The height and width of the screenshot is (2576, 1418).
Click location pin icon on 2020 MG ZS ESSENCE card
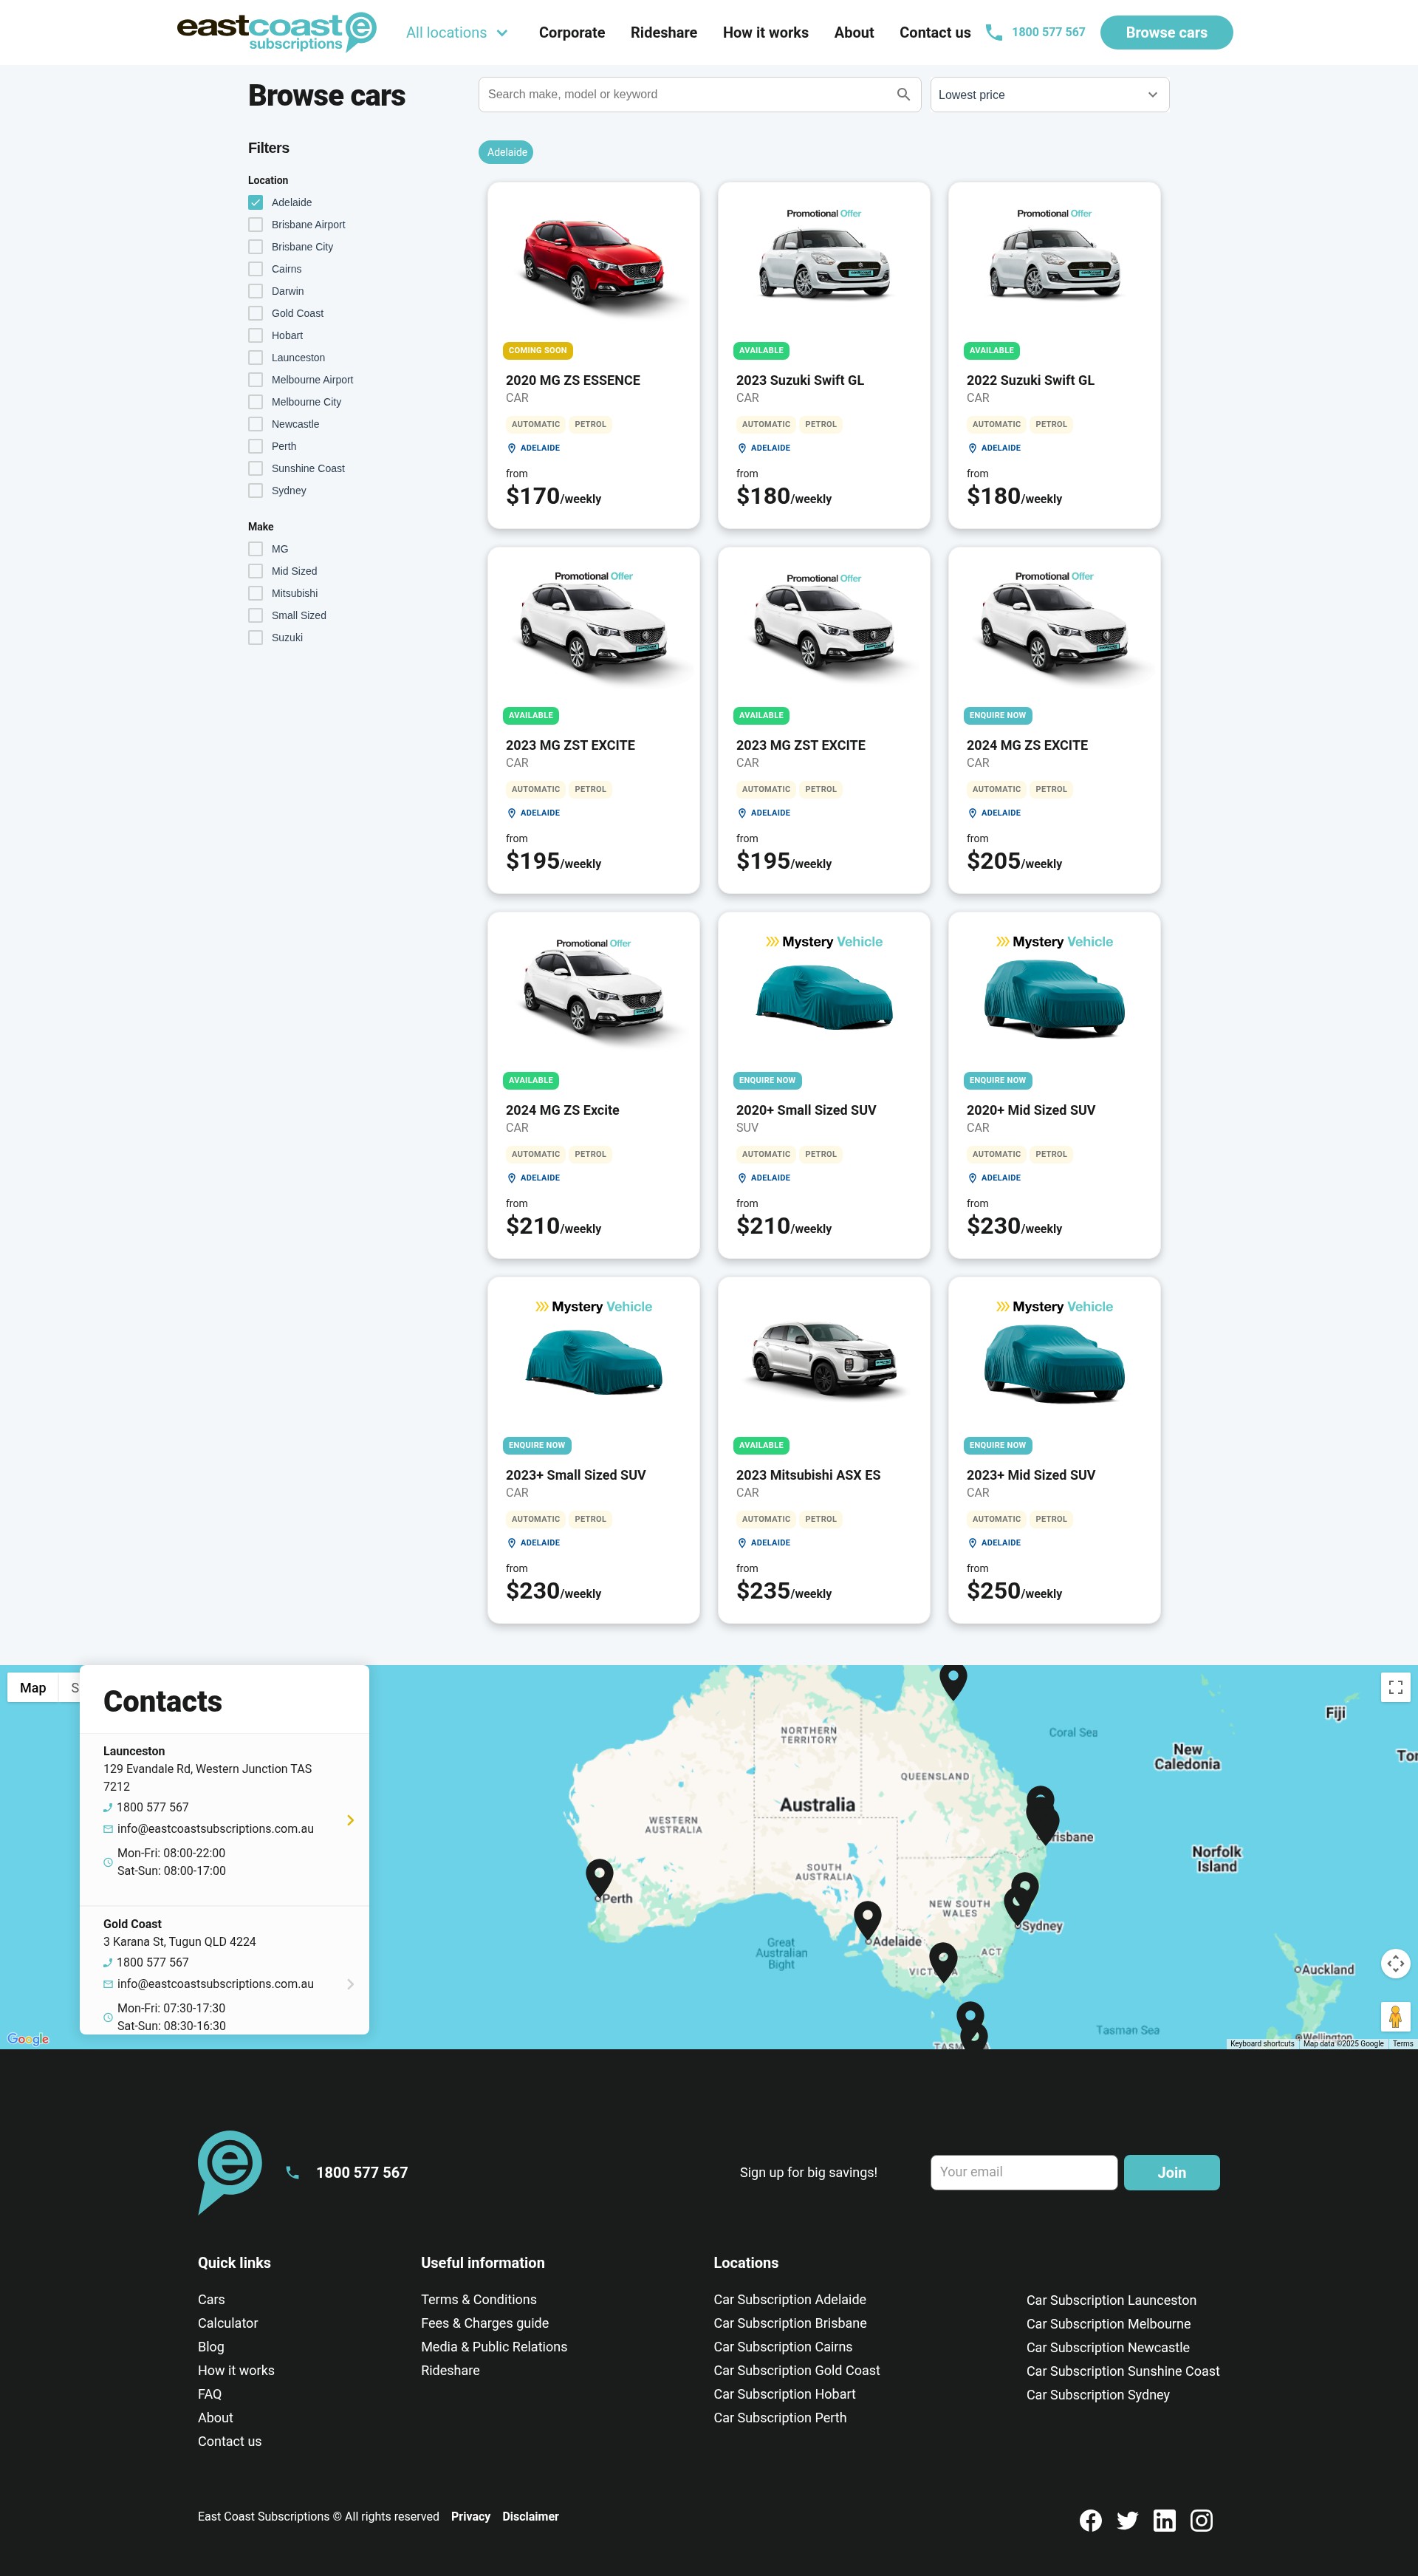pos(511,448)
